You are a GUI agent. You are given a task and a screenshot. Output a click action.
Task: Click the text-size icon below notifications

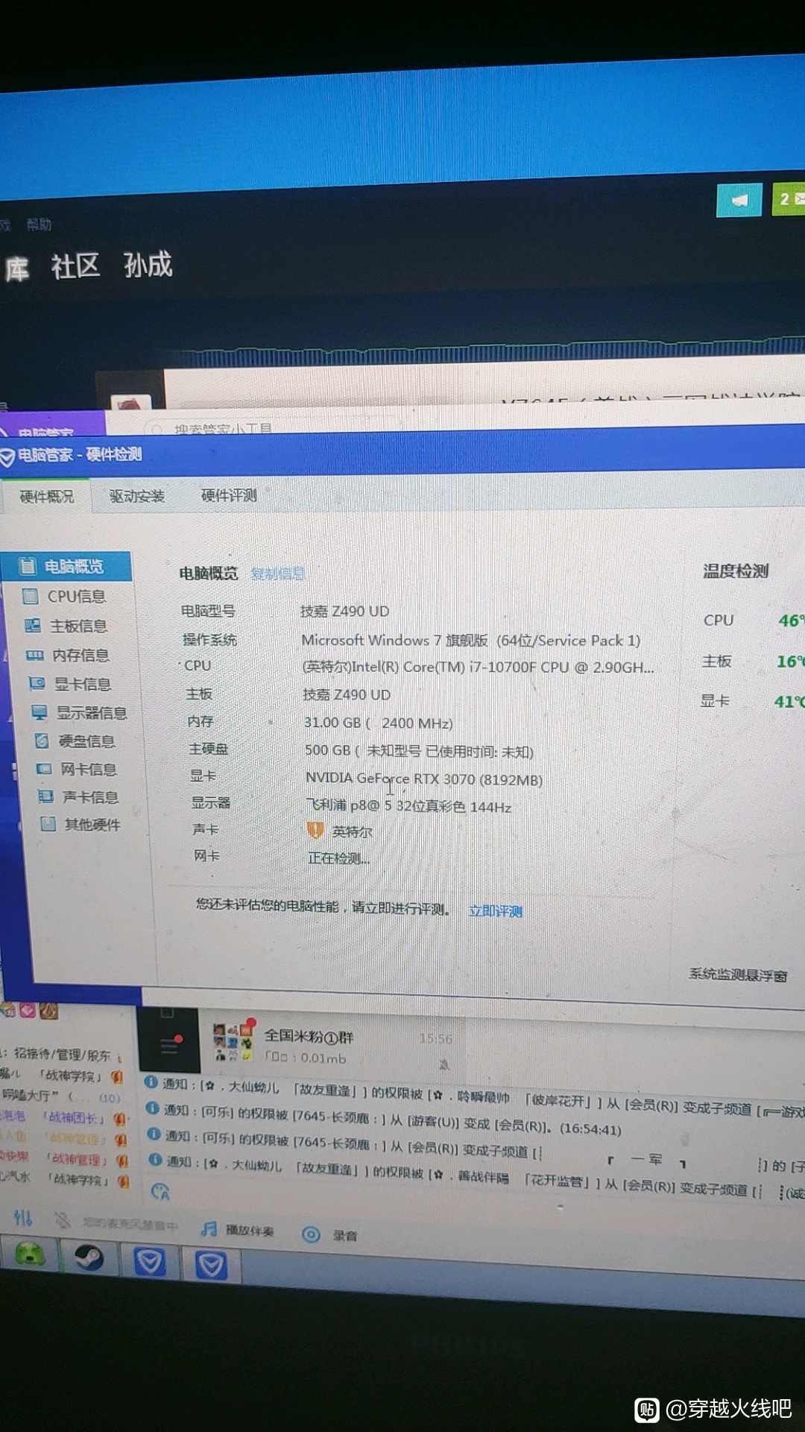pyautogui.click(x=160, y=1192)
